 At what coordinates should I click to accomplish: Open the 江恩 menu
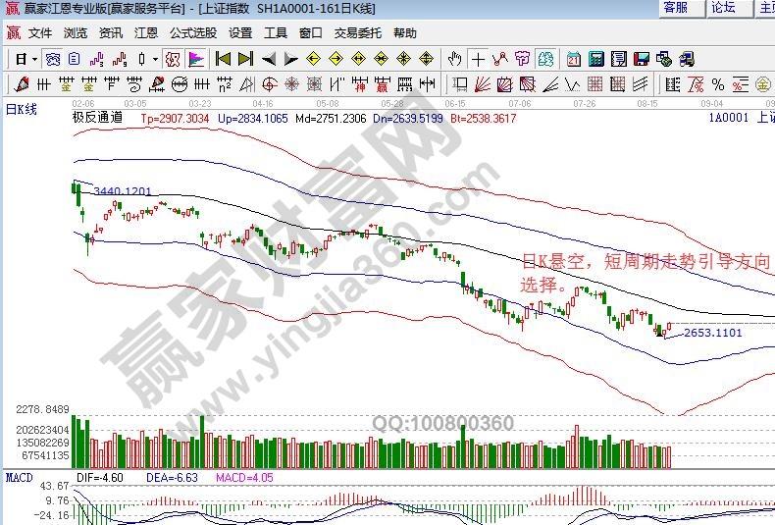(146, 32)
